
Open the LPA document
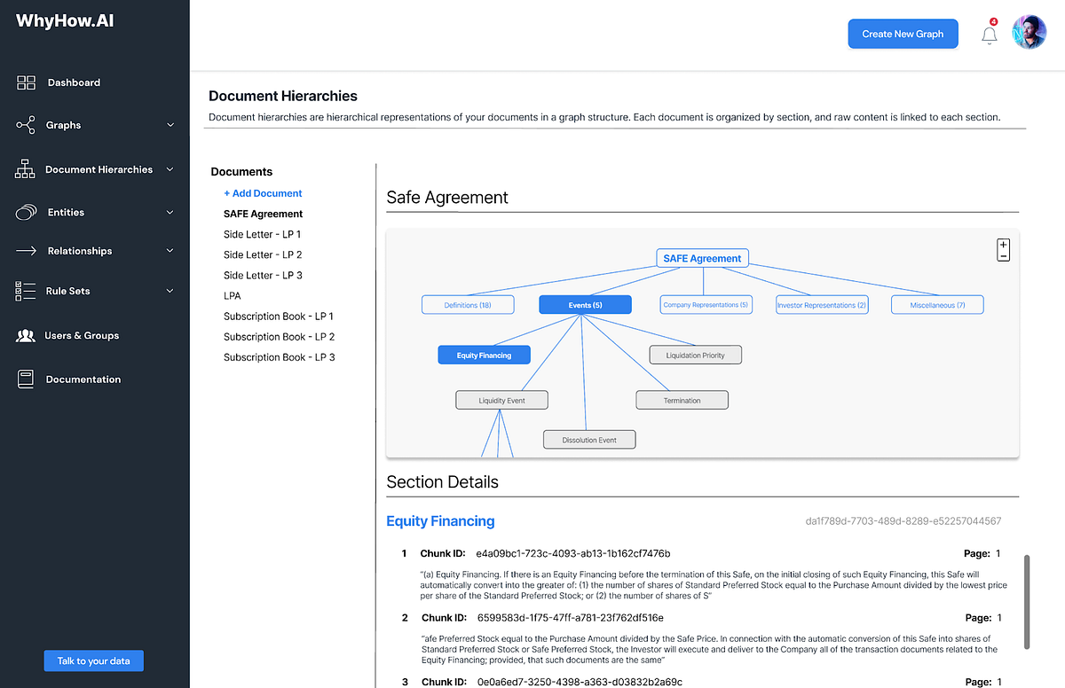pyautogui.click(x=231, y=295)
